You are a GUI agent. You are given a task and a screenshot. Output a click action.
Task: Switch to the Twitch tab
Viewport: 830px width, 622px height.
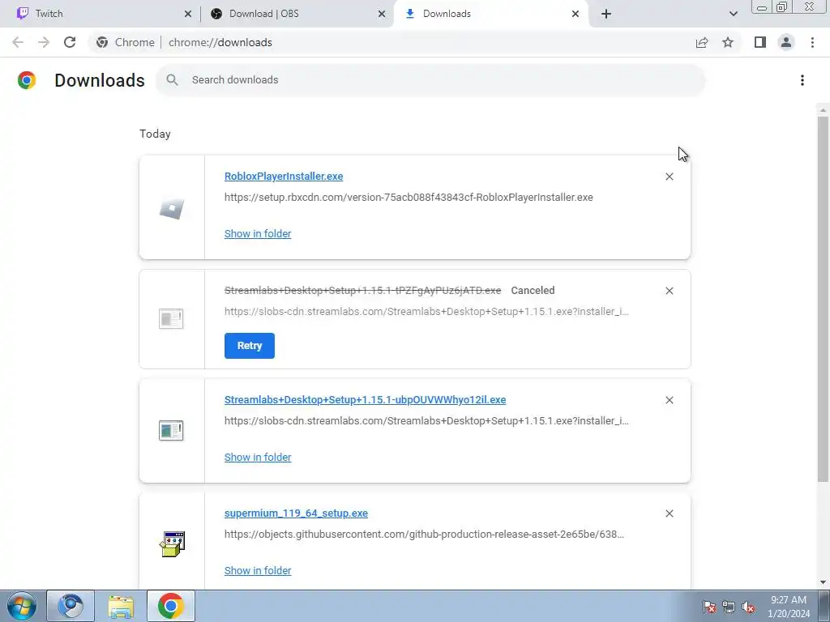click(x=101, y=14)
